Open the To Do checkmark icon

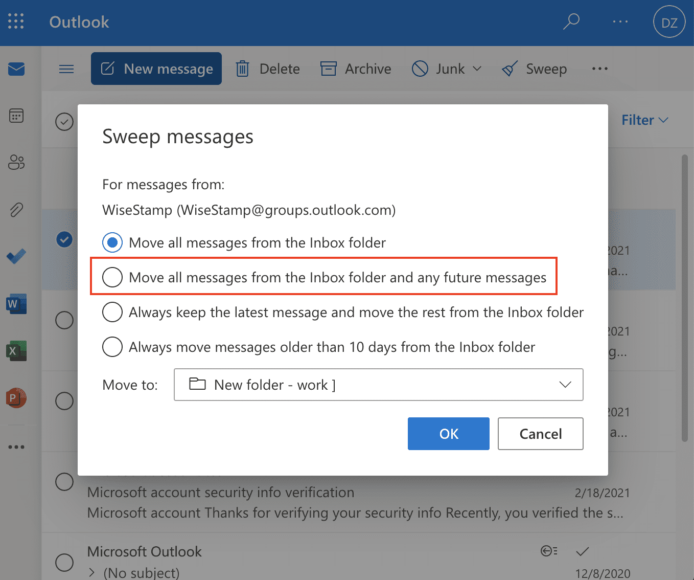point(16,256)
